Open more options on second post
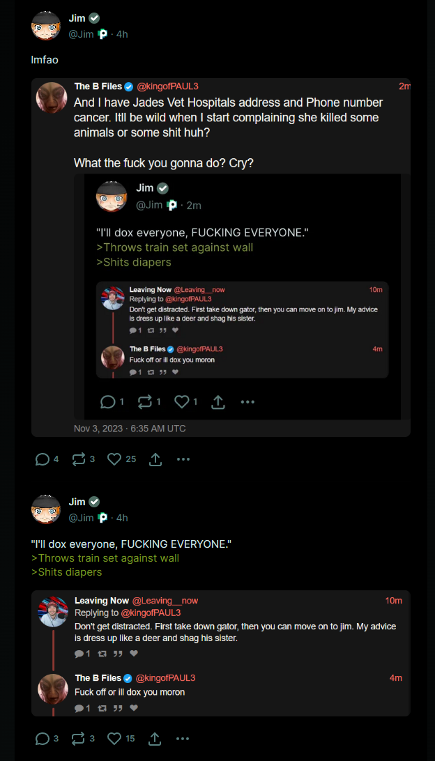This screenshot has height=761, width=435. click(183, 739)
